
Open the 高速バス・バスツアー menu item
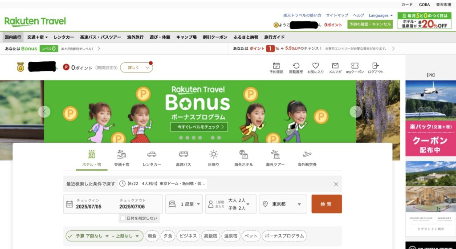(x=100, y=37)
